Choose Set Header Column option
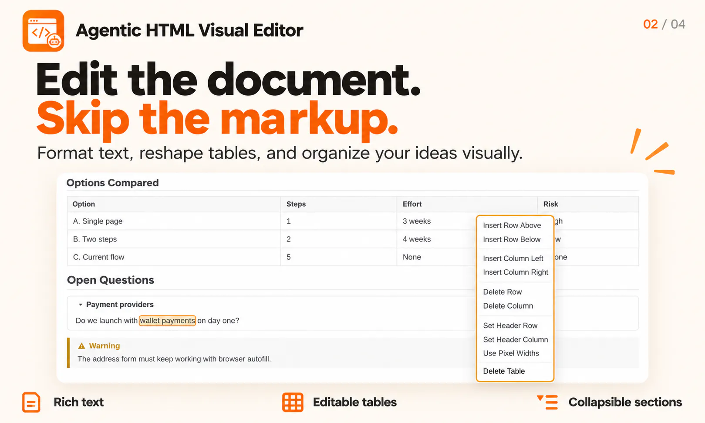Viewport: 705px width, 423px height. pyautogui.click(x=515, y=339)
